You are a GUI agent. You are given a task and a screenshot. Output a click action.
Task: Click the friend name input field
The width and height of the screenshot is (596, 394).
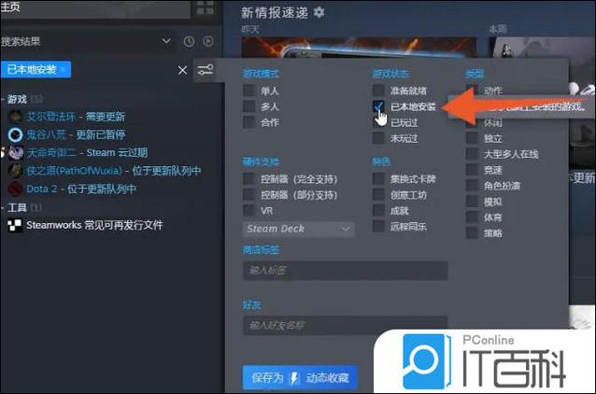(x=345, y=325)
